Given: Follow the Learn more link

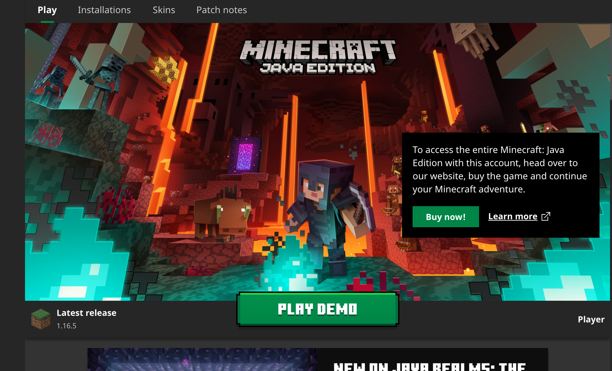Looking at the screenshot, I should point(513,216).
